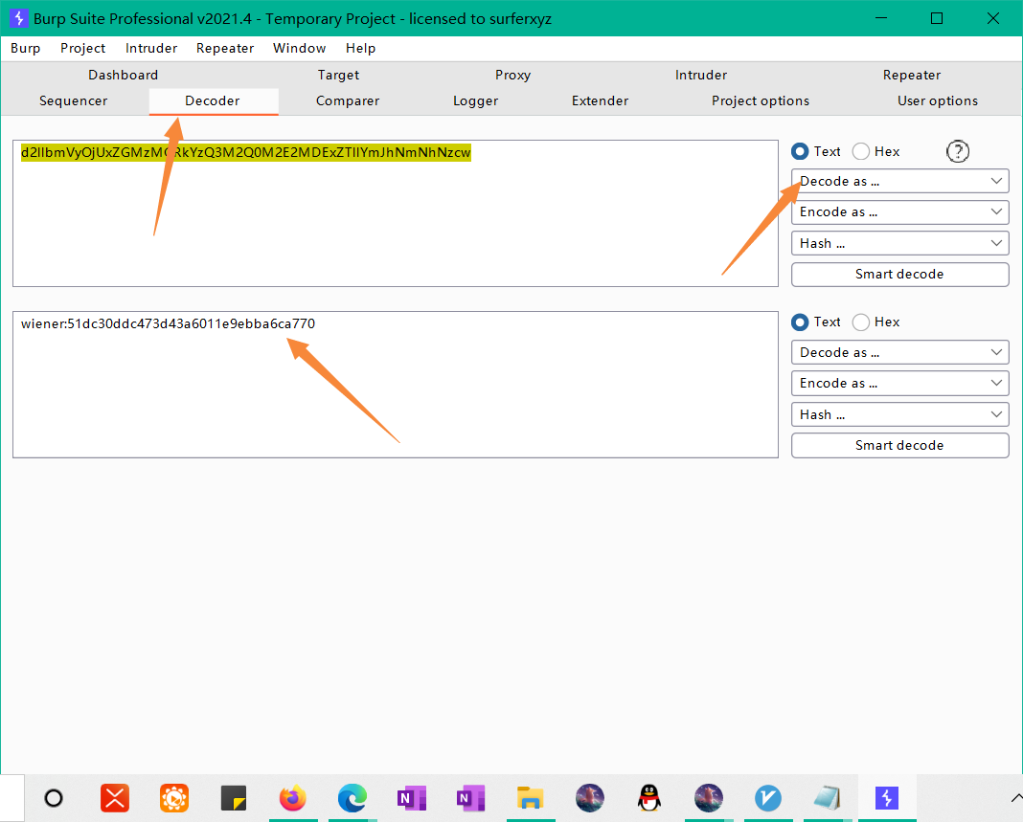Click Smart decode for the encoded input

pyautogui.click(x=899, y=275)
